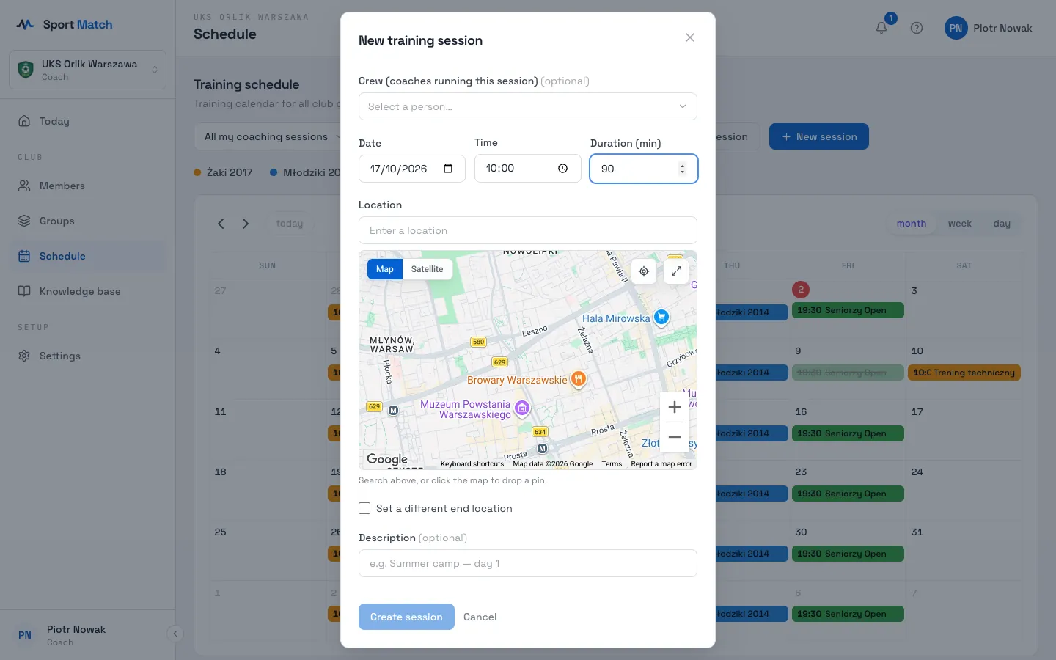Click the Create session button

[406, 617]
